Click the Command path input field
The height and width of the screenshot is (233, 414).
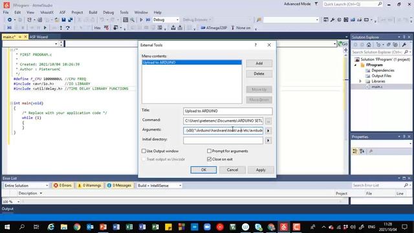(223, 121)
